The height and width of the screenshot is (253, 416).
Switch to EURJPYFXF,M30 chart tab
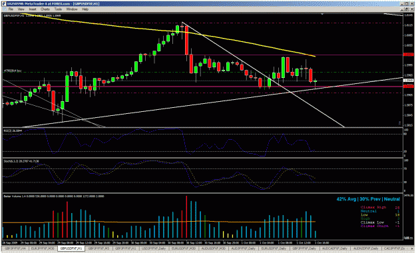(x=43, y=248)
